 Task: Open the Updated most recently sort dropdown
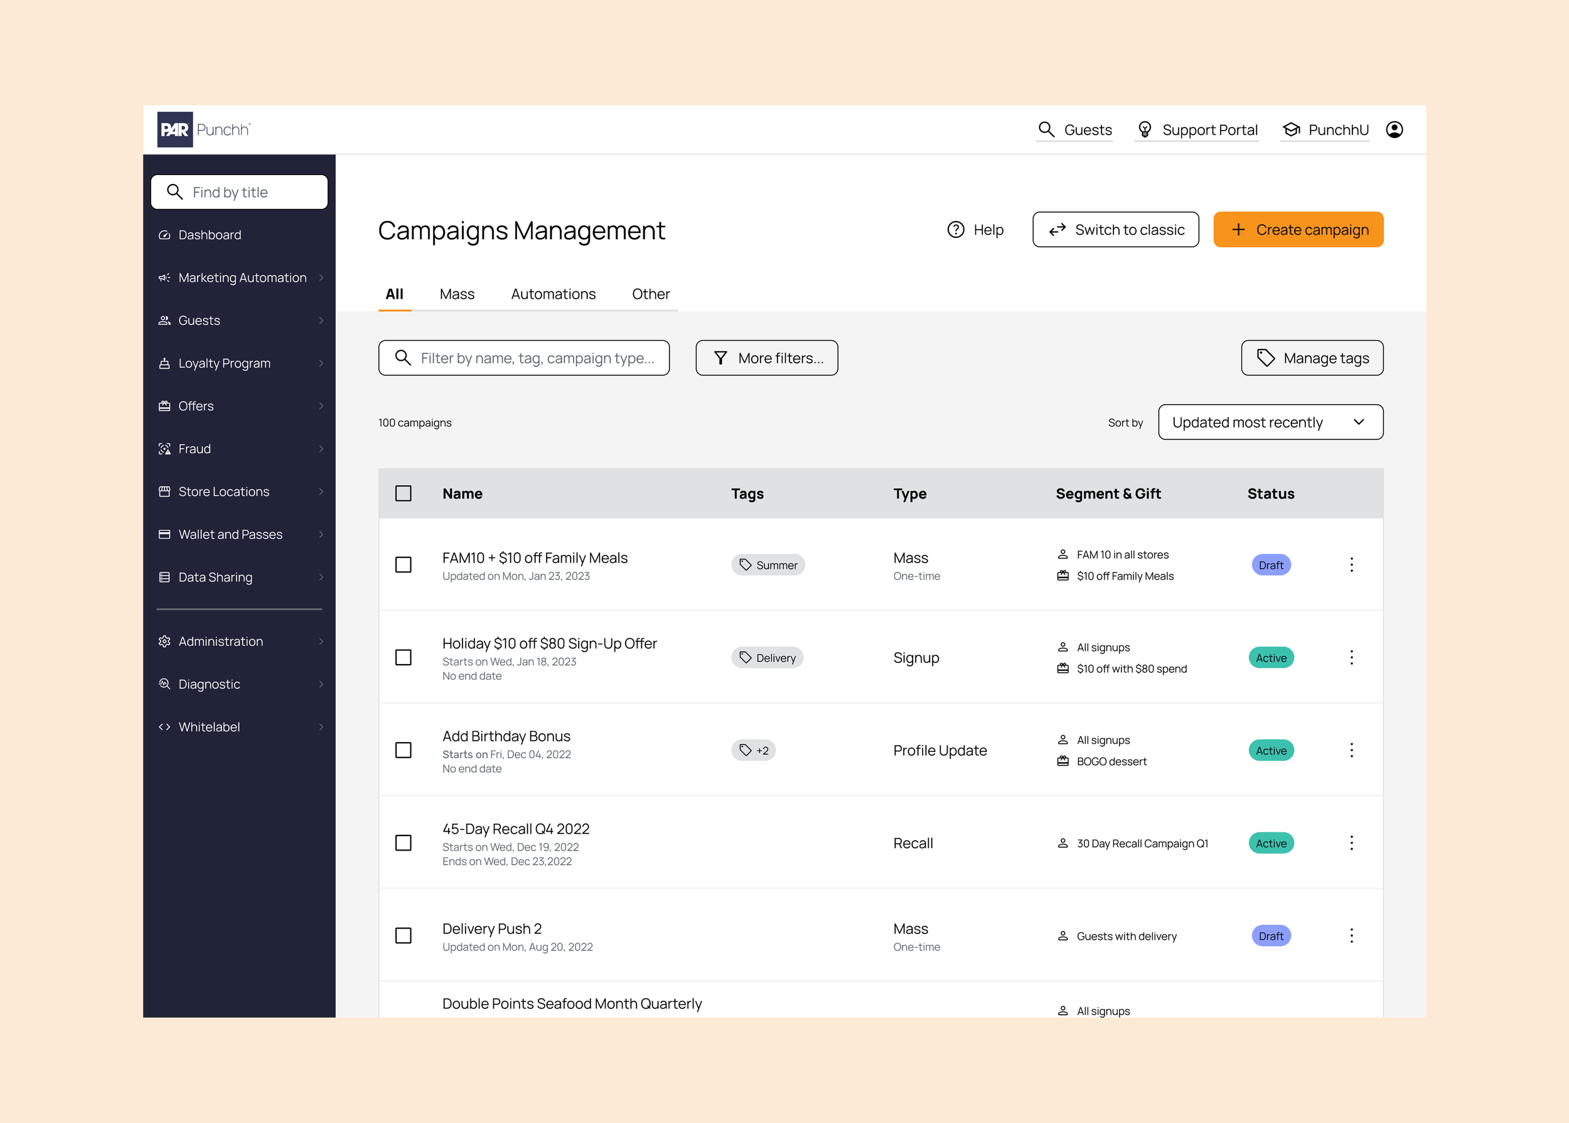[x=1270, y=422]
